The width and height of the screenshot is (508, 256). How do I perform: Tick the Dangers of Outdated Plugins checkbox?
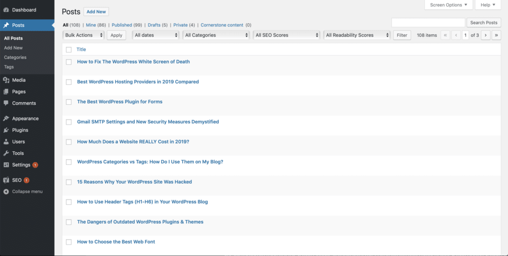[68, 222]
